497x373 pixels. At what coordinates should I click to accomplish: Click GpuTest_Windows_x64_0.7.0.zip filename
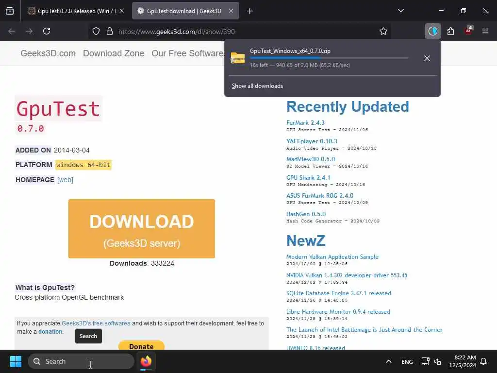coord(290,51)
